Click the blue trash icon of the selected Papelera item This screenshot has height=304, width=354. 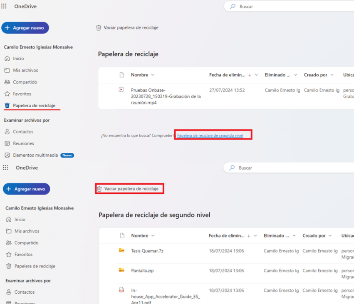[7, 105]
